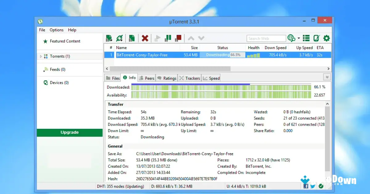Switch to the Peers tab
Image resolution: width=370 pixels, height=194 pixels.
click(146, 78)
